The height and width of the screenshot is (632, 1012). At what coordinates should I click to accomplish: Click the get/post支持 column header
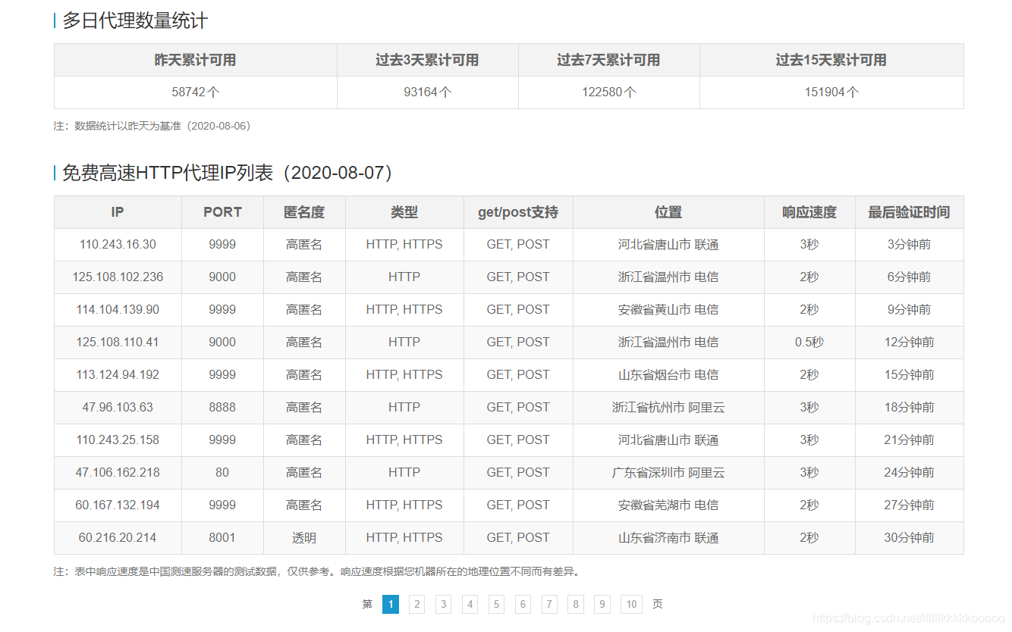coord(518,212)
